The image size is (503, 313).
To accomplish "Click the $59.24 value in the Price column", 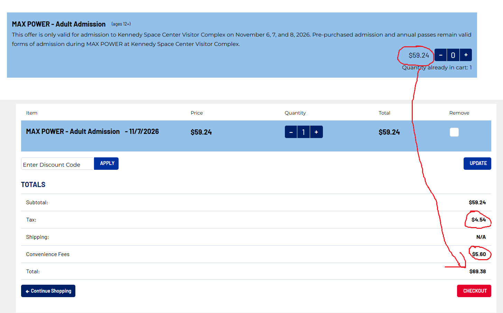I will pyautogui.click(x=201, y=132).
